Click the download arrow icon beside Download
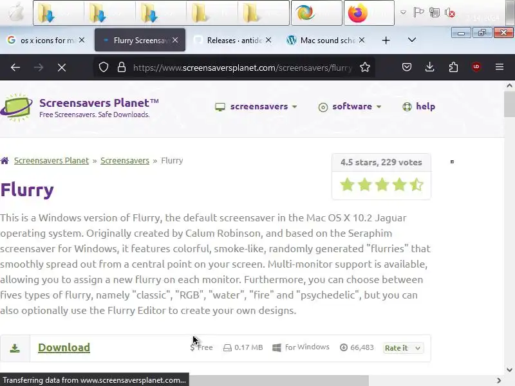Screen dimensions: 515x386 [x=15, y=348]
